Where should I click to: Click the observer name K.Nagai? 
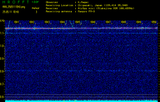pyautogui.click(x=83, y=2)
